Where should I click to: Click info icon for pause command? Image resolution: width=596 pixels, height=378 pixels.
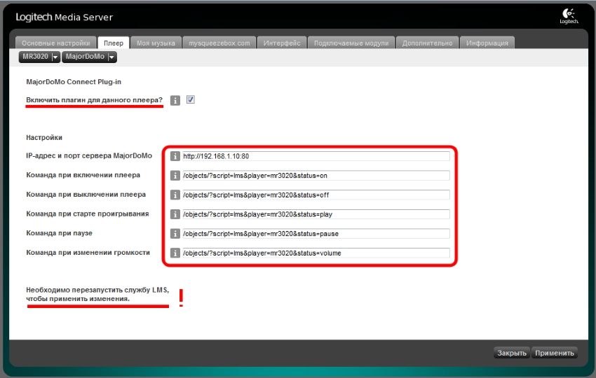(x=175, y=233)
